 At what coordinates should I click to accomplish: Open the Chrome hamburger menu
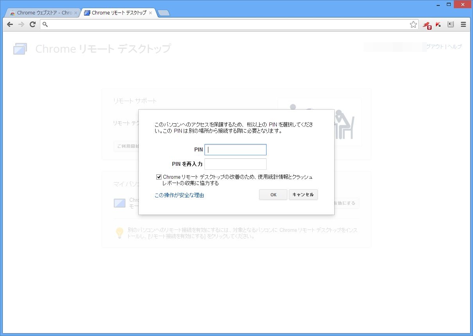pyautogui.click(x=464, y=24)
